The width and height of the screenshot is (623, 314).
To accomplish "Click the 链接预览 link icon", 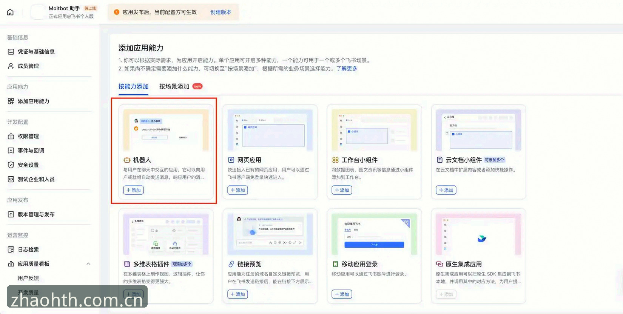I will coord(231,264).
